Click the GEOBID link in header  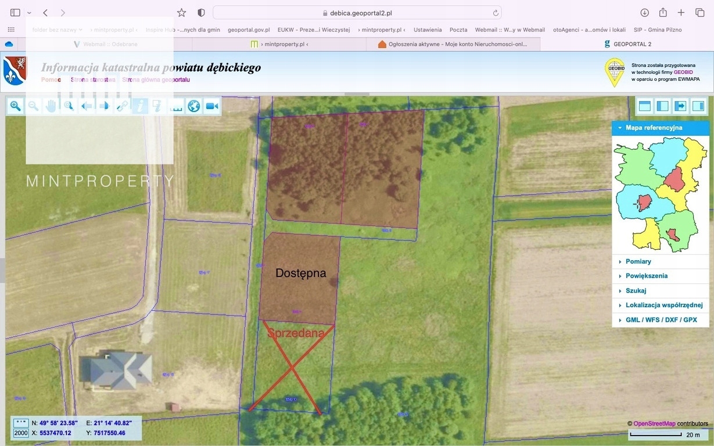(683, 72)
